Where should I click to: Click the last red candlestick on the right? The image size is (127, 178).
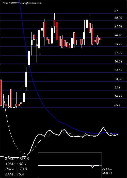(x=100, y=39)
